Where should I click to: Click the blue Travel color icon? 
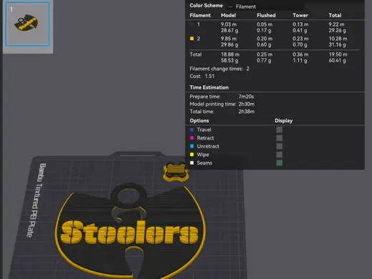192,129
